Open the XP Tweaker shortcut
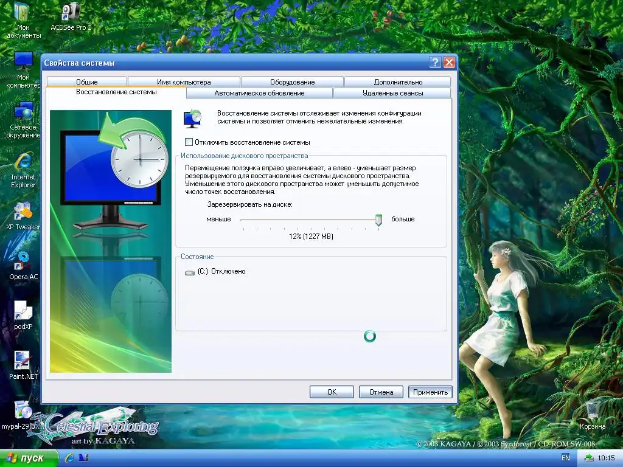 coord(23,216)
